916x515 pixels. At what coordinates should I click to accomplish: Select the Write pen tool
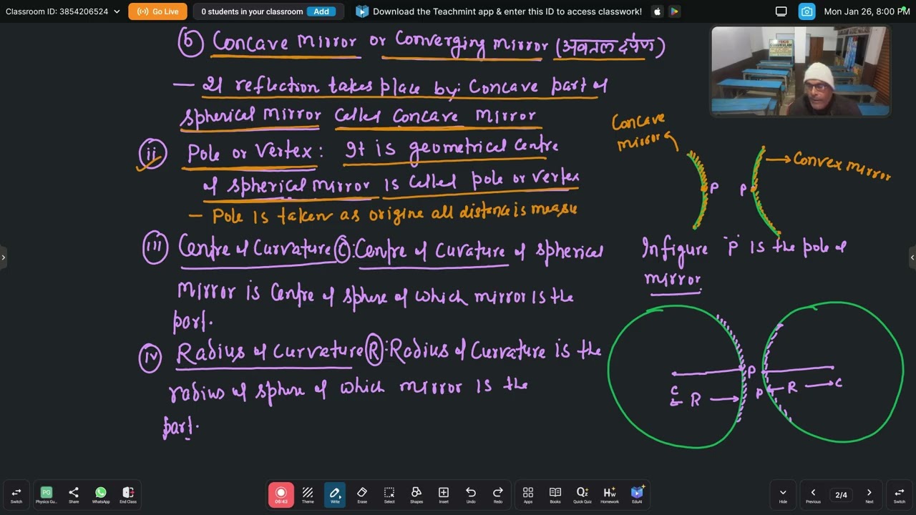[x=335, y=495]
